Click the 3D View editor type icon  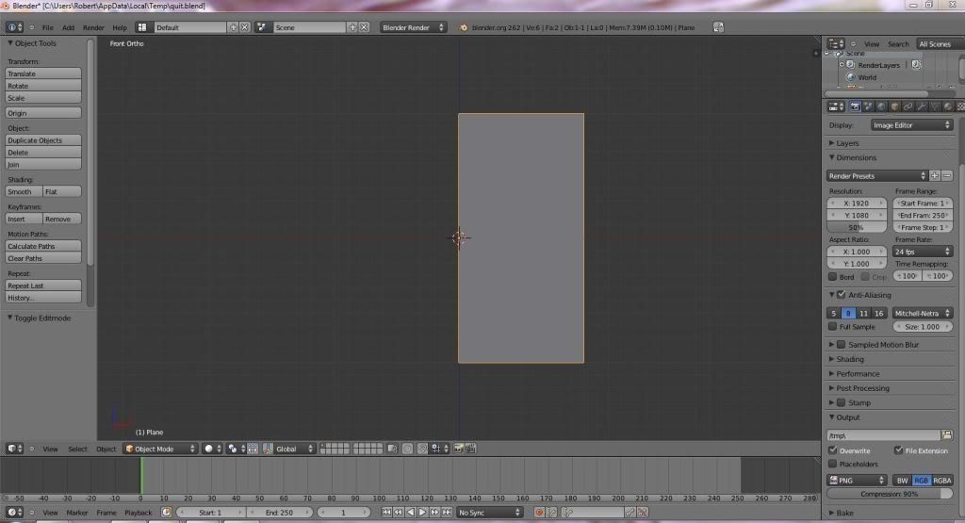coord(14,449)
